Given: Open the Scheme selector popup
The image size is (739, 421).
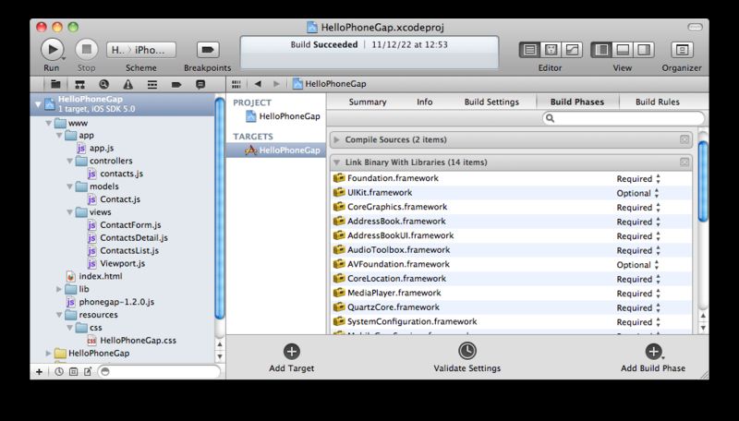Looking at the screenshot, I should (x=141, y=50).
